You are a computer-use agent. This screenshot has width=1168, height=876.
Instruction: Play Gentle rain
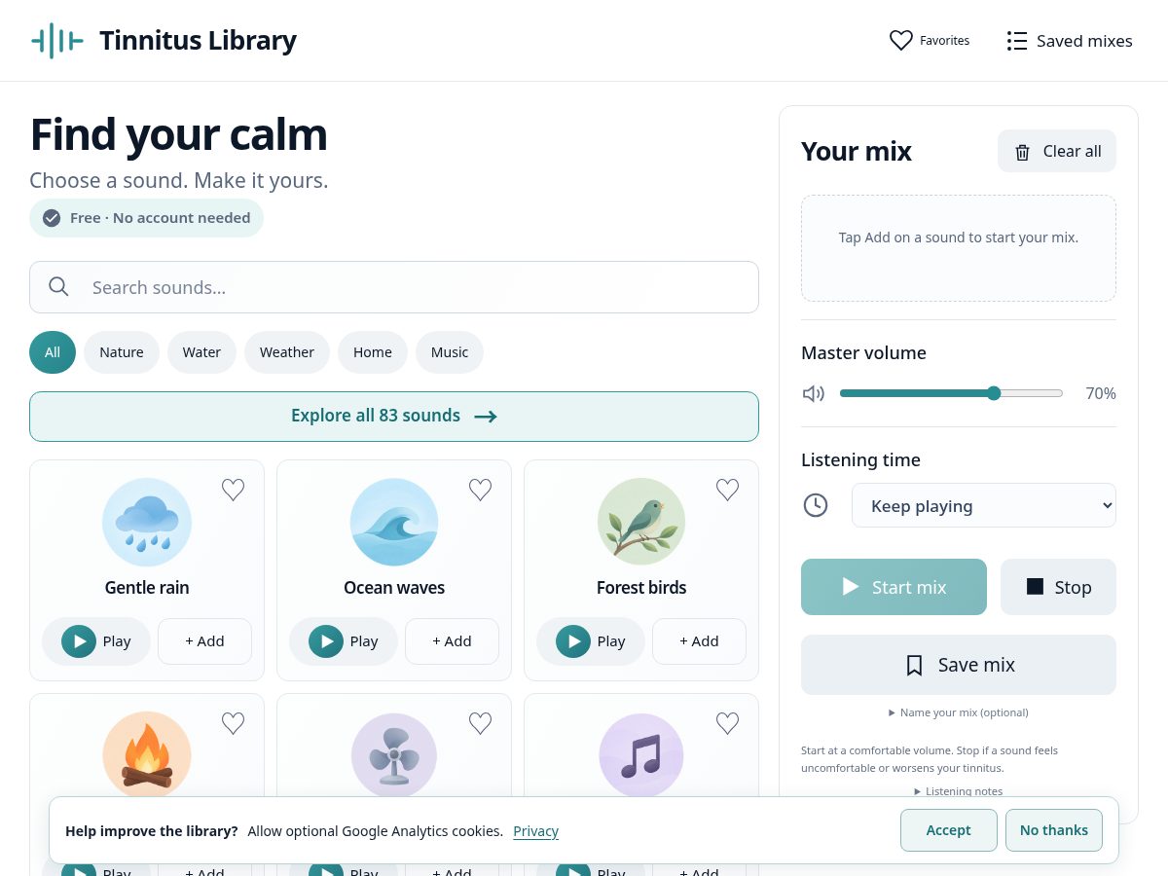[96, 641]
